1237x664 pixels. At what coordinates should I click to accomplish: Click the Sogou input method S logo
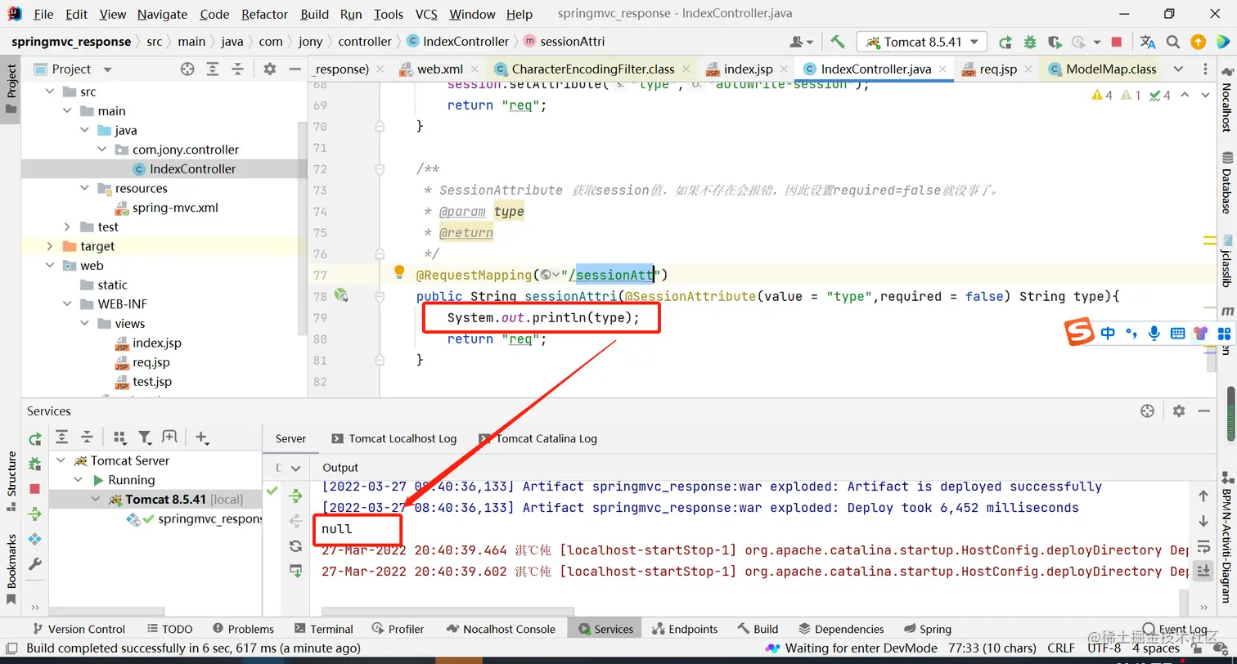click(1079, 331)
